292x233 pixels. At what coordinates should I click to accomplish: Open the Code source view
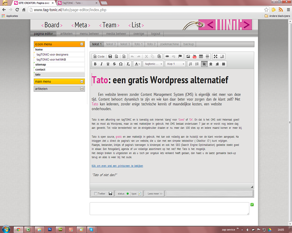tap(99, 56)
